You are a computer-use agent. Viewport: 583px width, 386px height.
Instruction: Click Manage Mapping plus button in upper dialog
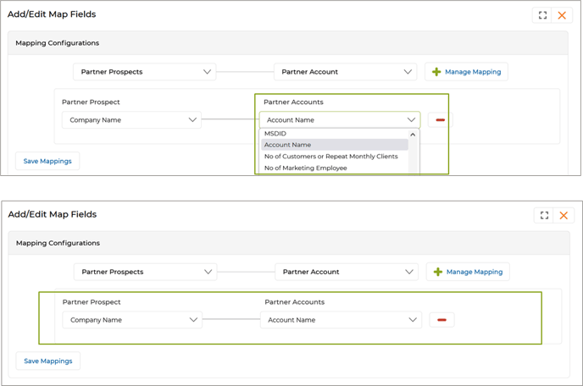tap(466, 72)
